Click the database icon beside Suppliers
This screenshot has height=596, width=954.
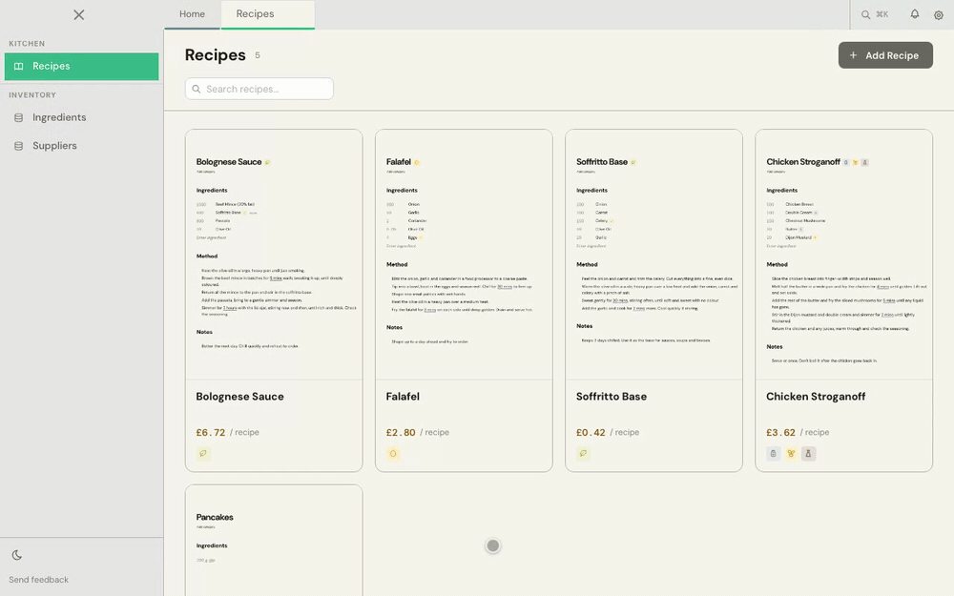pyautogui.click(x=19, y=146)
